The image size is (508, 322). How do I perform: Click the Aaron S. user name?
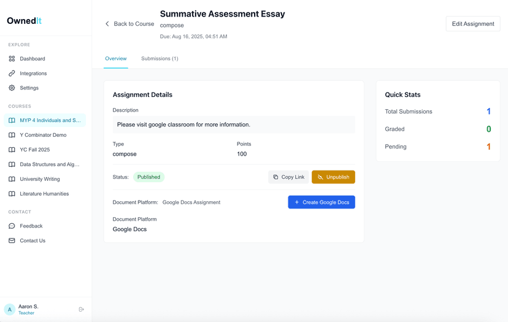pyautogui.click(x=28, y=307)
